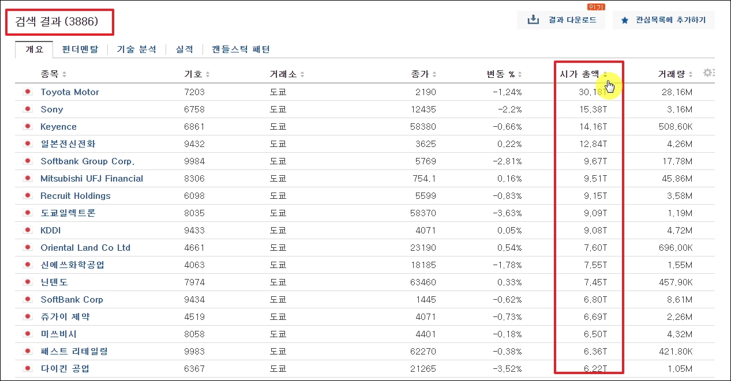Click the Japan flag beside 쥬가이 제약
This screenshot has height=381, width=731.
[27, 317]
